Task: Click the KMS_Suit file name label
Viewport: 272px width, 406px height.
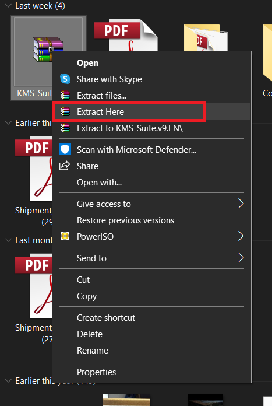Action: coord(34,93)
